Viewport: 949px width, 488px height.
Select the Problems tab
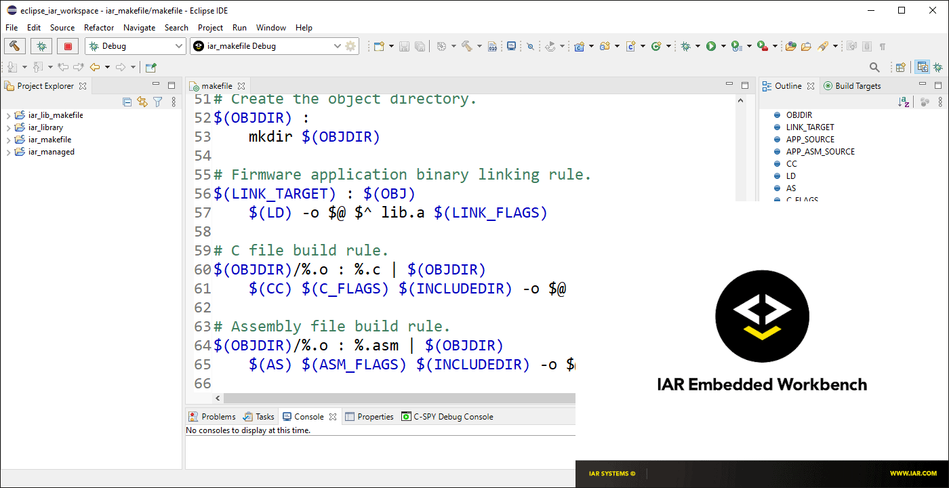coord(211,417)
